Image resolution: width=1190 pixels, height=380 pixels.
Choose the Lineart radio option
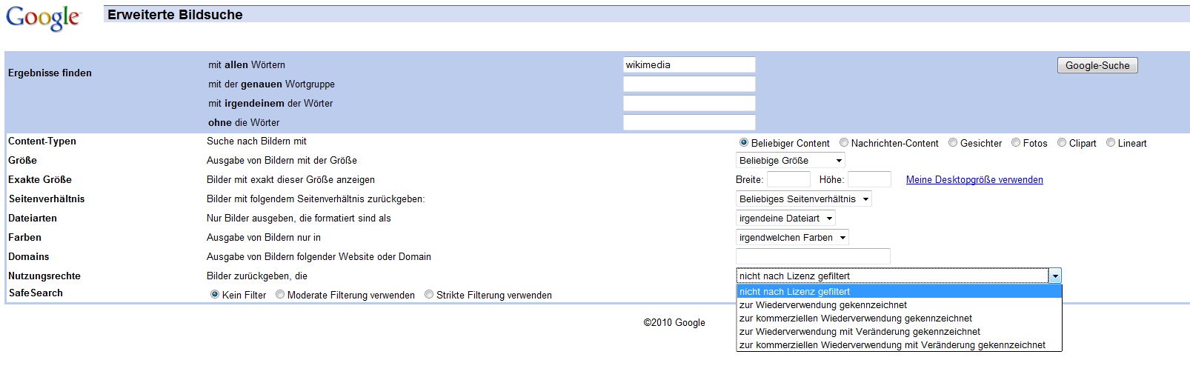coord(1111,143)
